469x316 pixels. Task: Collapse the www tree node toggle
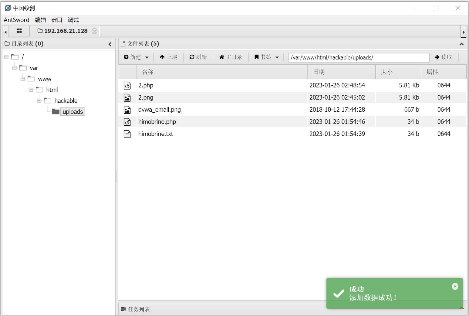(x=23, y=79)
